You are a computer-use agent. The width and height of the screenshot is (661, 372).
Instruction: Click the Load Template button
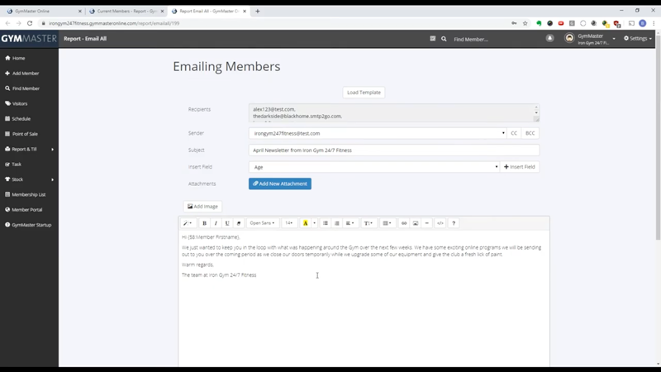[x=364, y=93]
